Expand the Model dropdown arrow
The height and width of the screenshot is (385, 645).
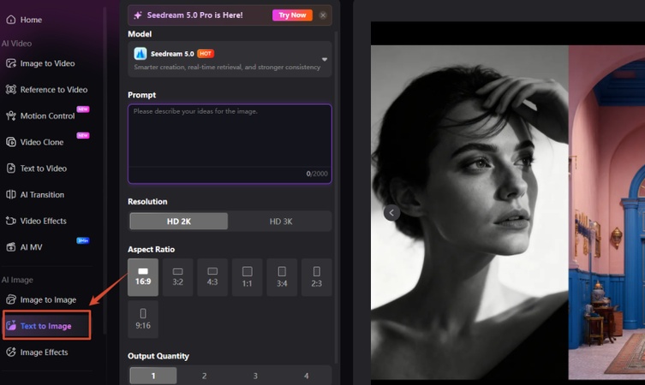325,60
